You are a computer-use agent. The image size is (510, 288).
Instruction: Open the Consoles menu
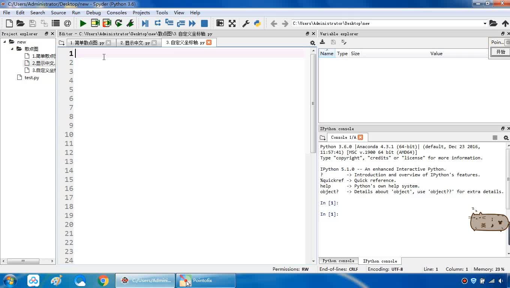117,12
